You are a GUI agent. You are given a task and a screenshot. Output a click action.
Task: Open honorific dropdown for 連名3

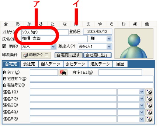pos(142,105)
